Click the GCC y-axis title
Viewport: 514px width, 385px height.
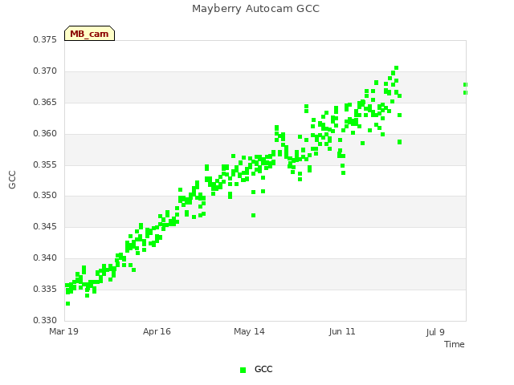12,180
